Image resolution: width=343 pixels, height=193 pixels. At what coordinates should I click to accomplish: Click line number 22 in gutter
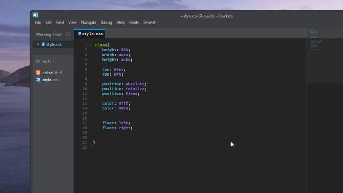click(85, 147)
